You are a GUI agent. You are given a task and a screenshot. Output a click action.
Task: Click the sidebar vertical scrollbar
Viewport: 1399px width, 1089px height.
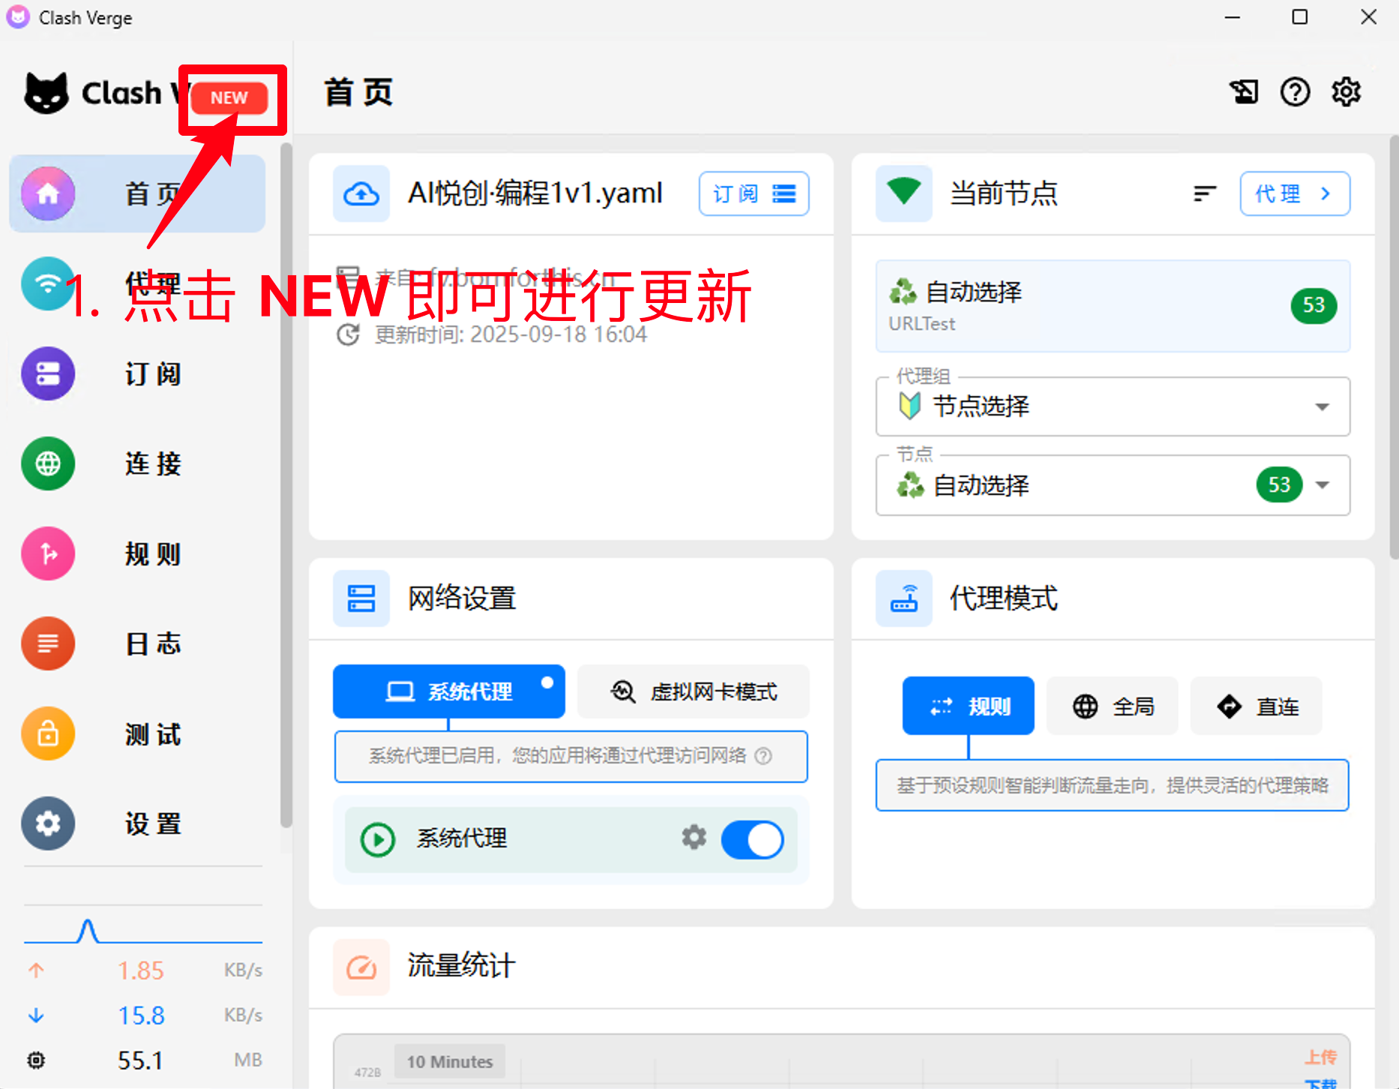coord(286,485)
